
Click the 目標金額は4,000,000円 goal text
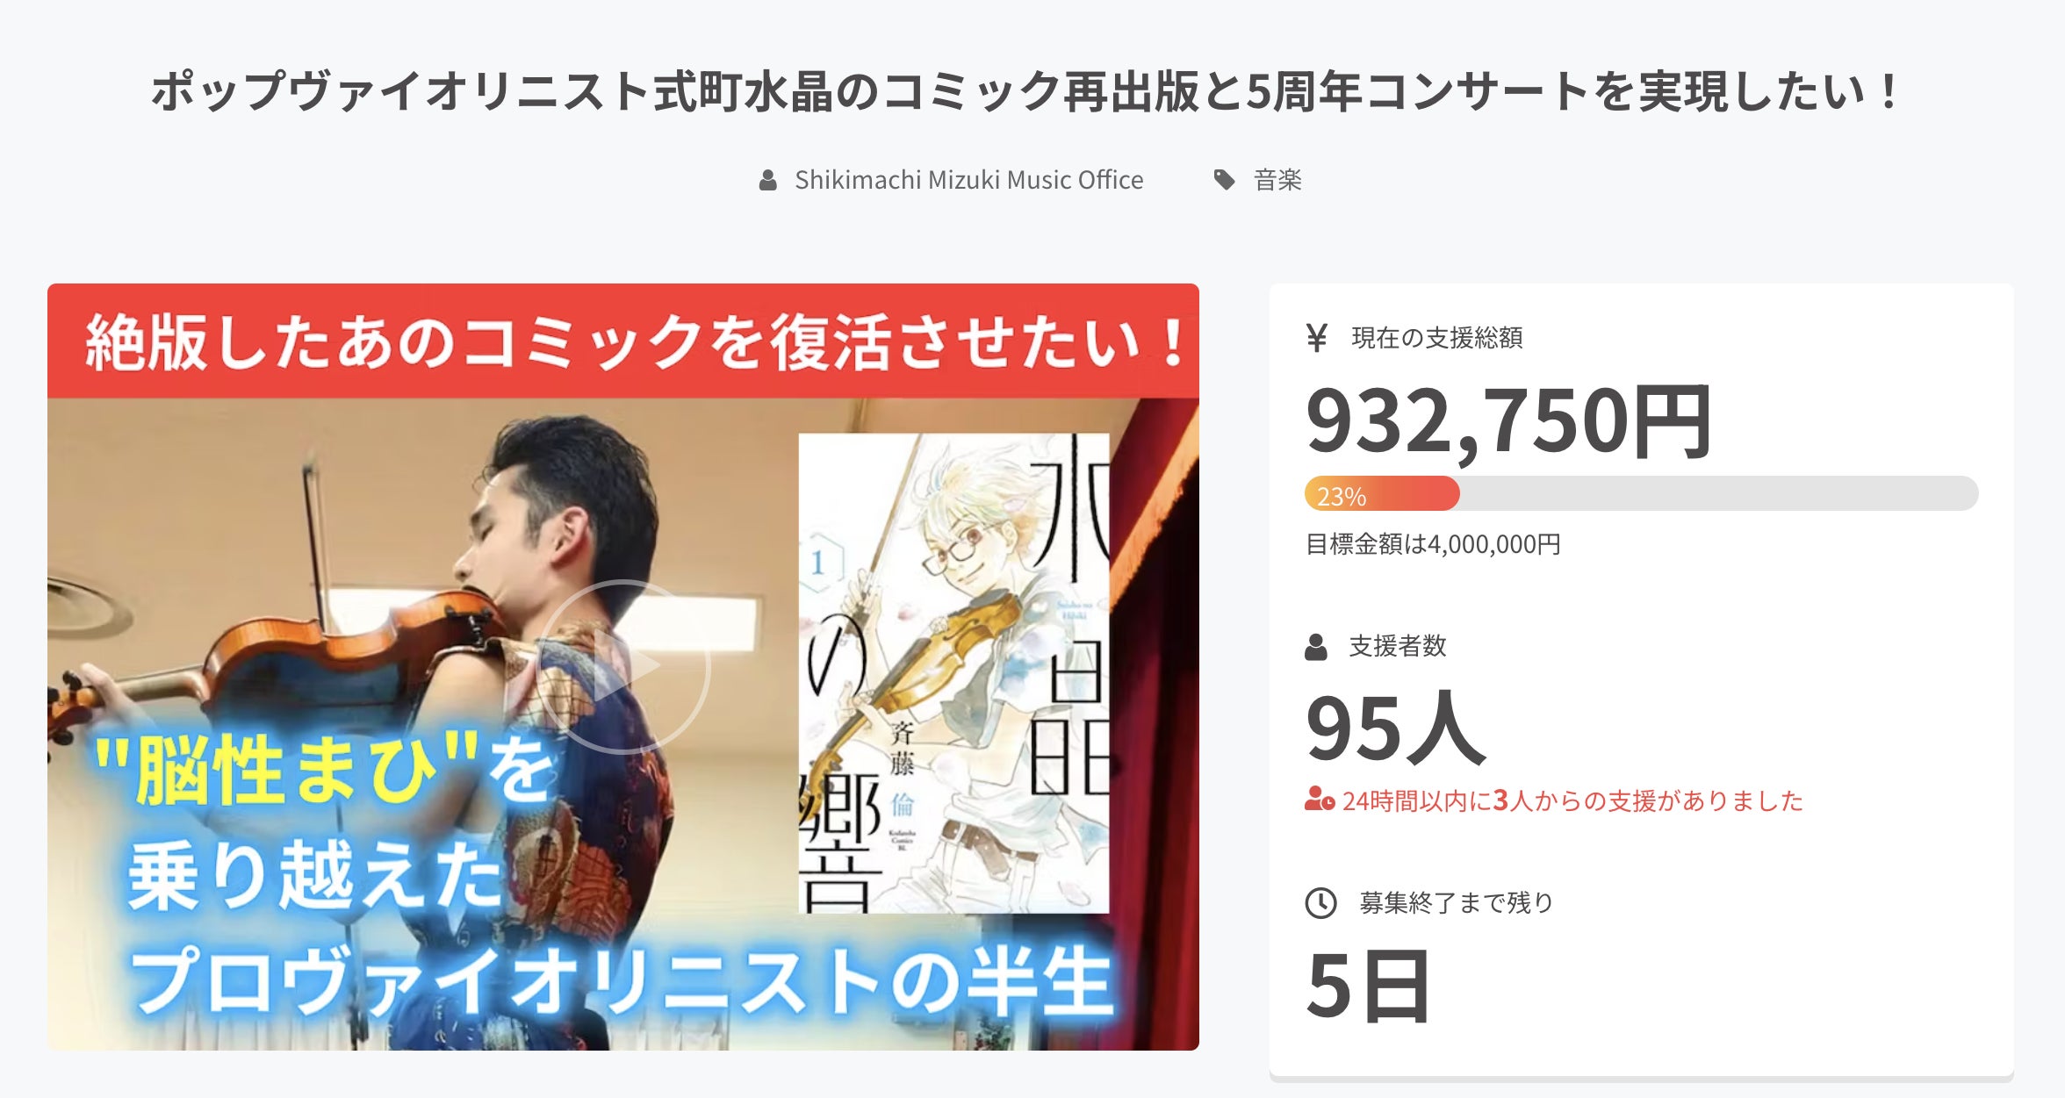[1433, 545]
